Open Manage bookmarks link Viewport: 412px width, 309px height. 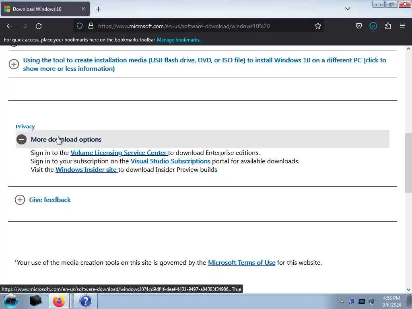[x=180, y=40]
